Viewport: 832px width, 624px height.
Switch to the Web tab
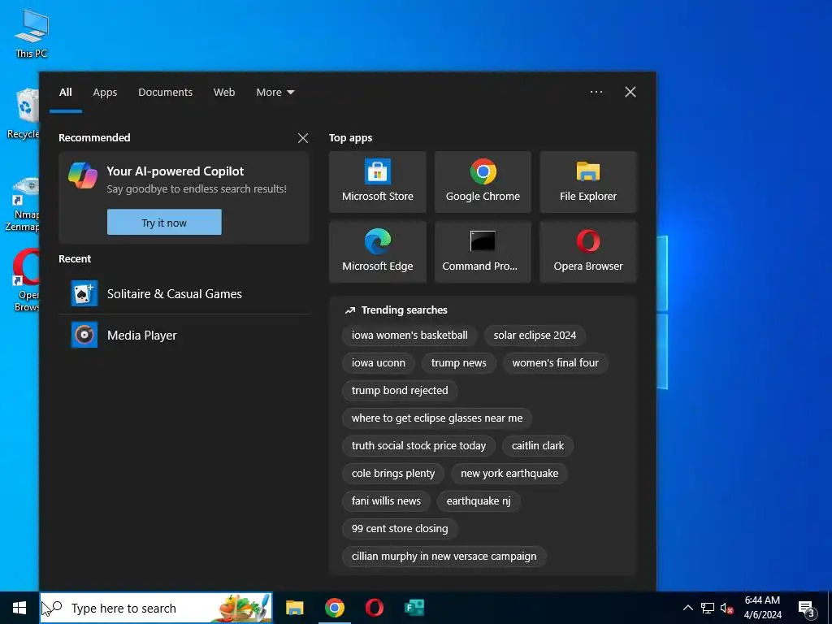pyautogui.click(x=224, y=93)
